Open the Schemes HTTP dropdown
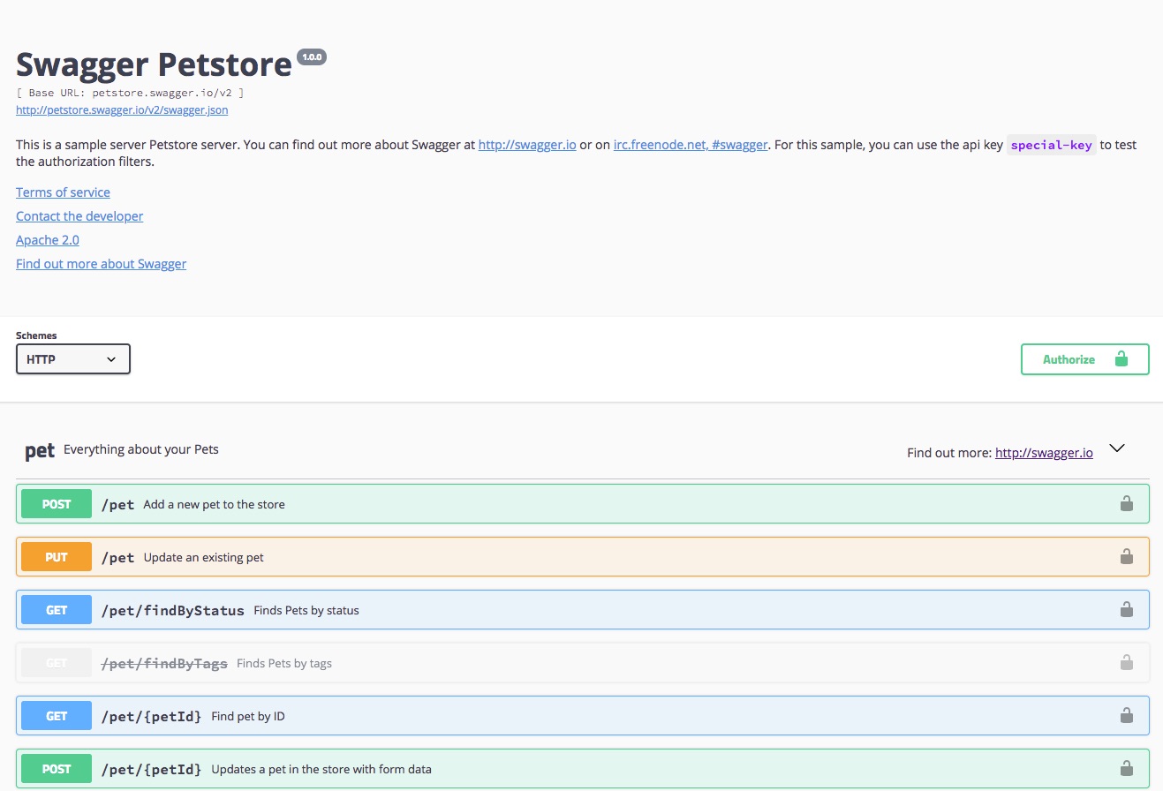1163x791 pixels. tap(73, 359)
